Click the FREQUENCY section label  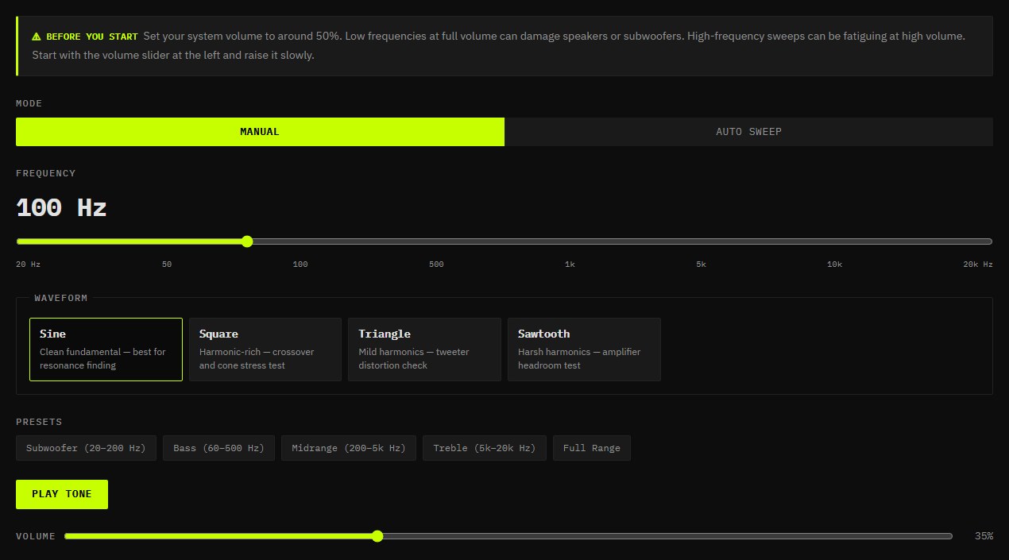pyautogui.click(x=46, y=173)
